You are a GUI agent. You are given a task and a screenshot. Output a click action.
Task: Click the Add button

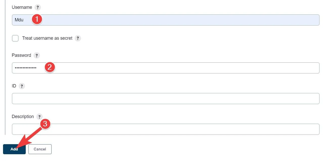[x=14, y=149]
